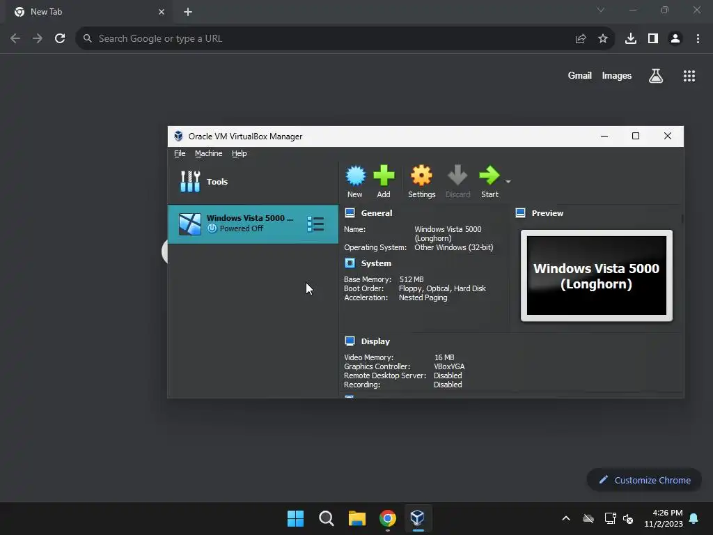
Task: Click the Customize Chrome button
Action: 644,480
